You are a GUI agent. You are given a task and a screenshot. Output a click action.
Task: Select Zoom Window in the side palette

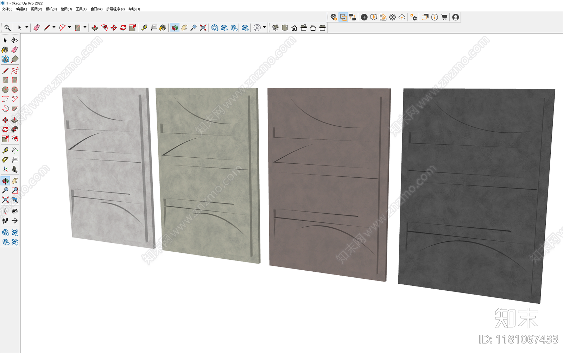[14, 190]
